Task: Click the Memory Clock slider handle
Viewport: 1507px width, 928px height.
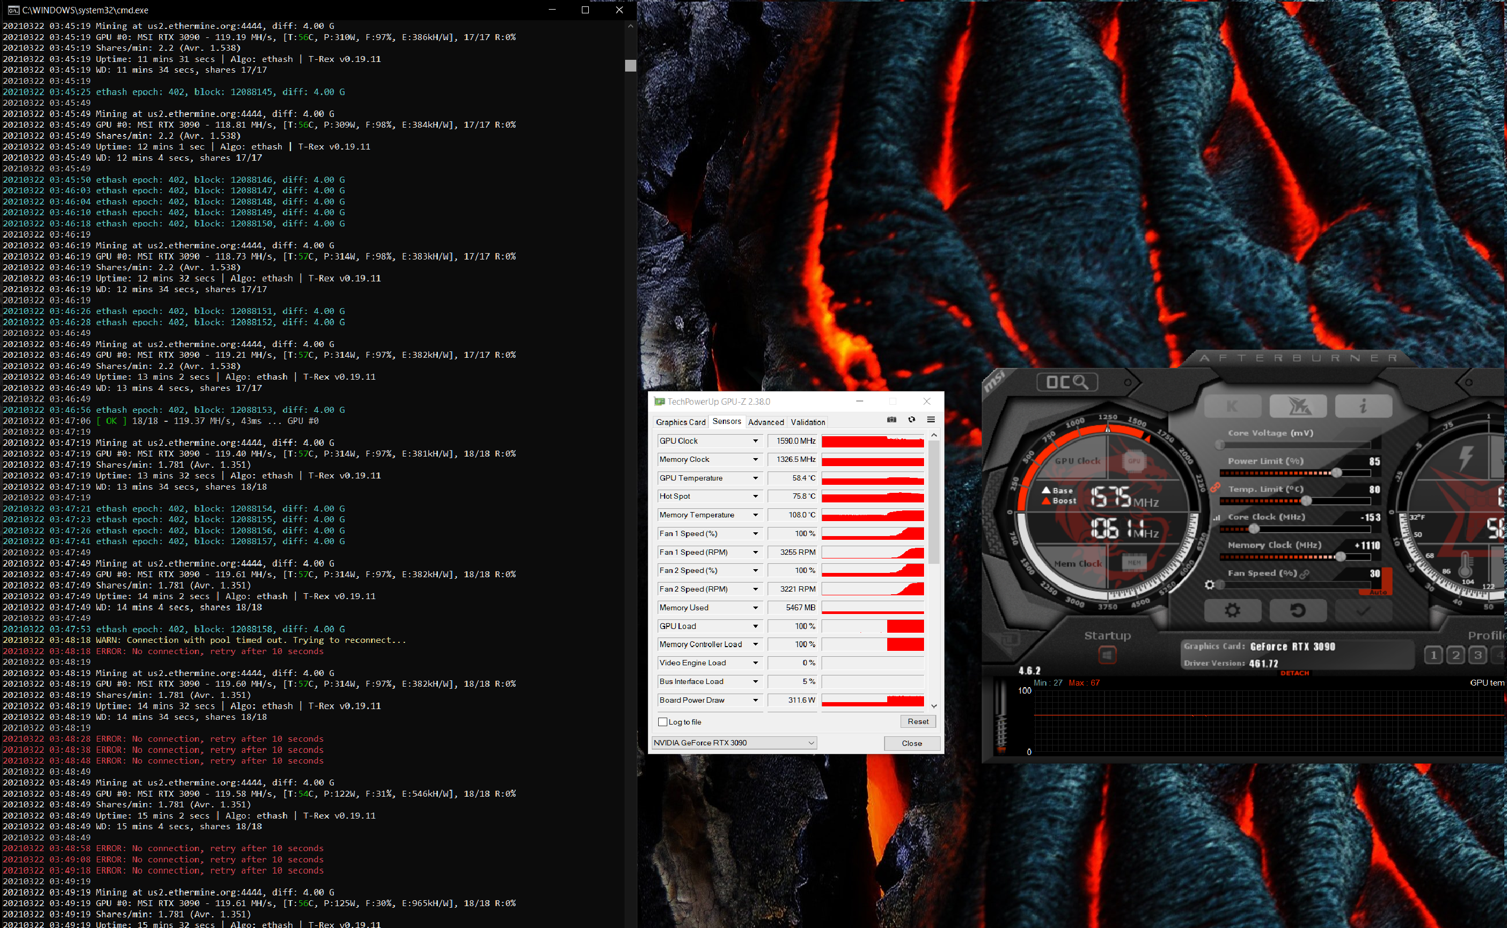Action: [1341, 557]
